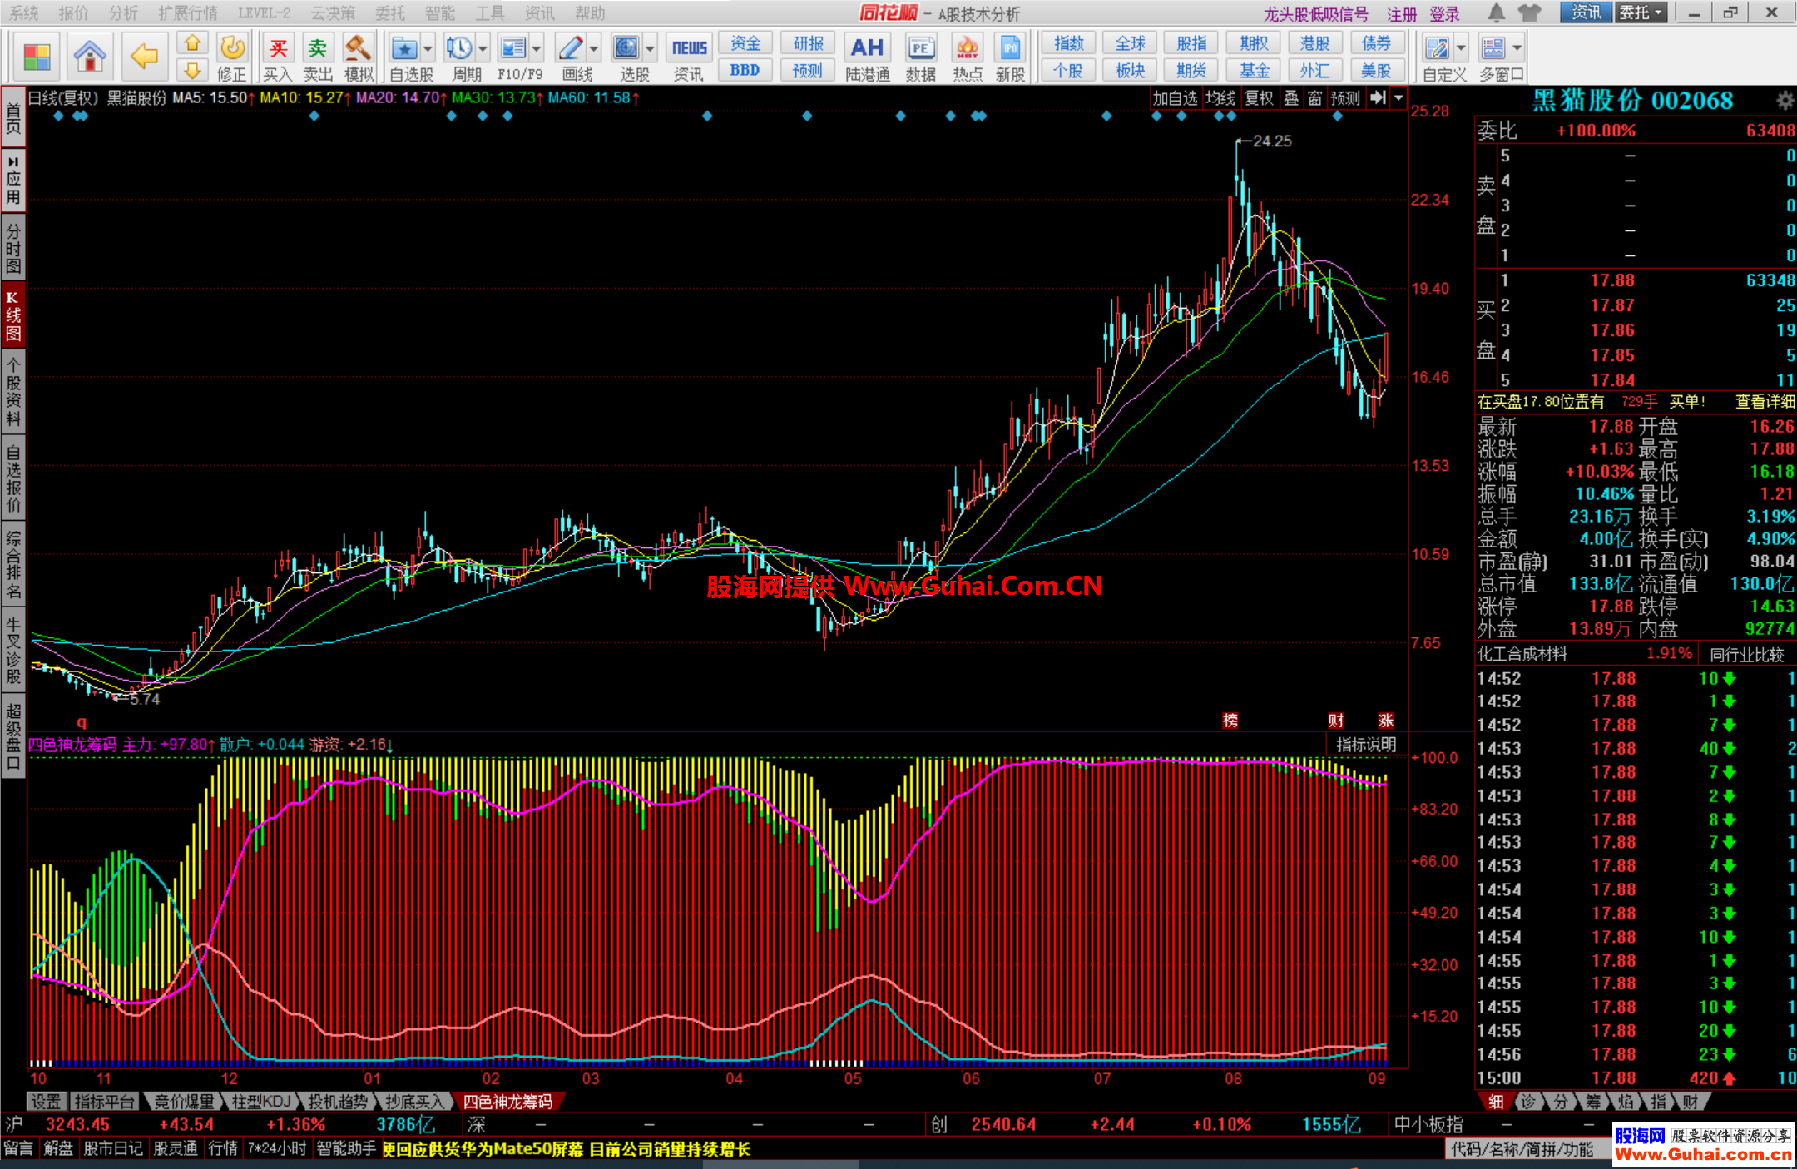The height and width of the screenshot is (1169, 1797).
Task: Select the 筹 chip distribution tab
Action: pos(1592,1102)
